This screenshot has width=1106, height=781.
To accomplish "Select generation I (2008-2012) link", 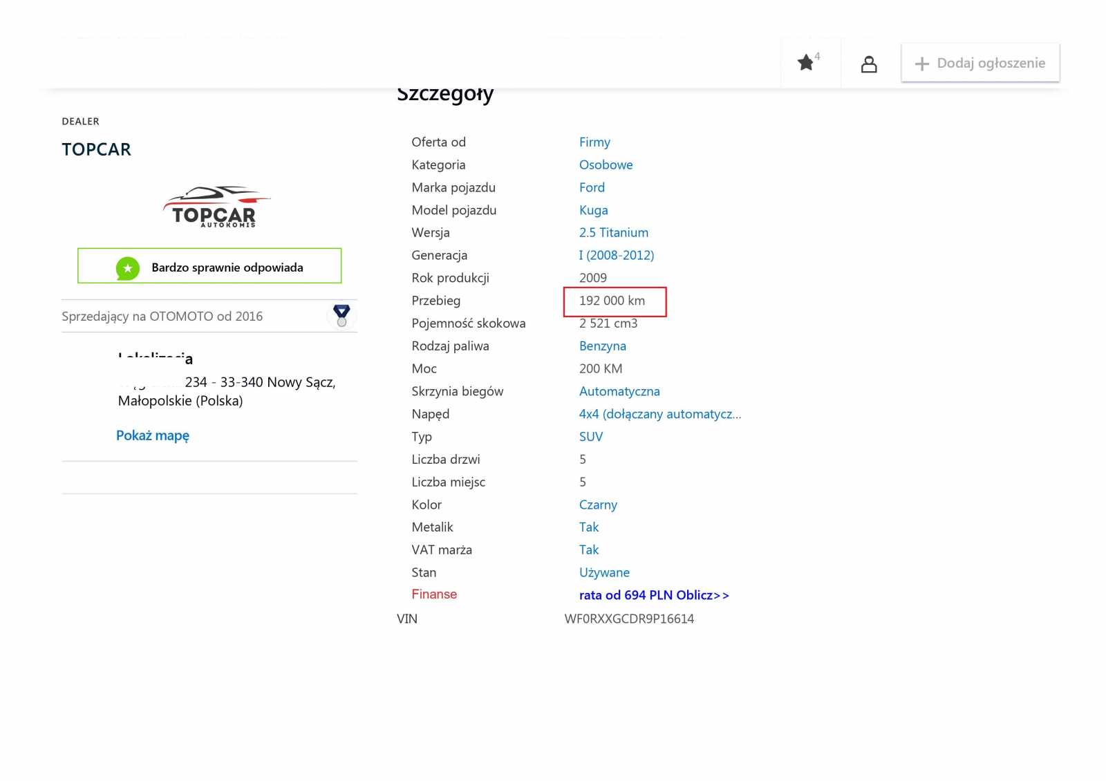I will (x=616, y=256).
